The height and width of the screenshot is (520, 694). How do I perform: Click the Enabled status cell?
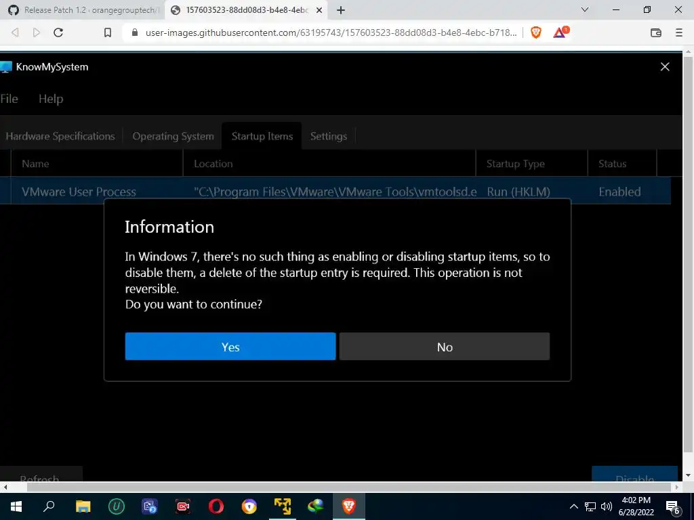[x=619, y=192]
